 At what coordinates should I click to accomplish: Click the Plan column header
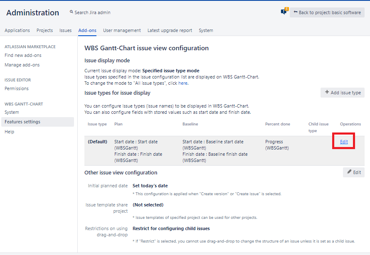coord(118,124)
